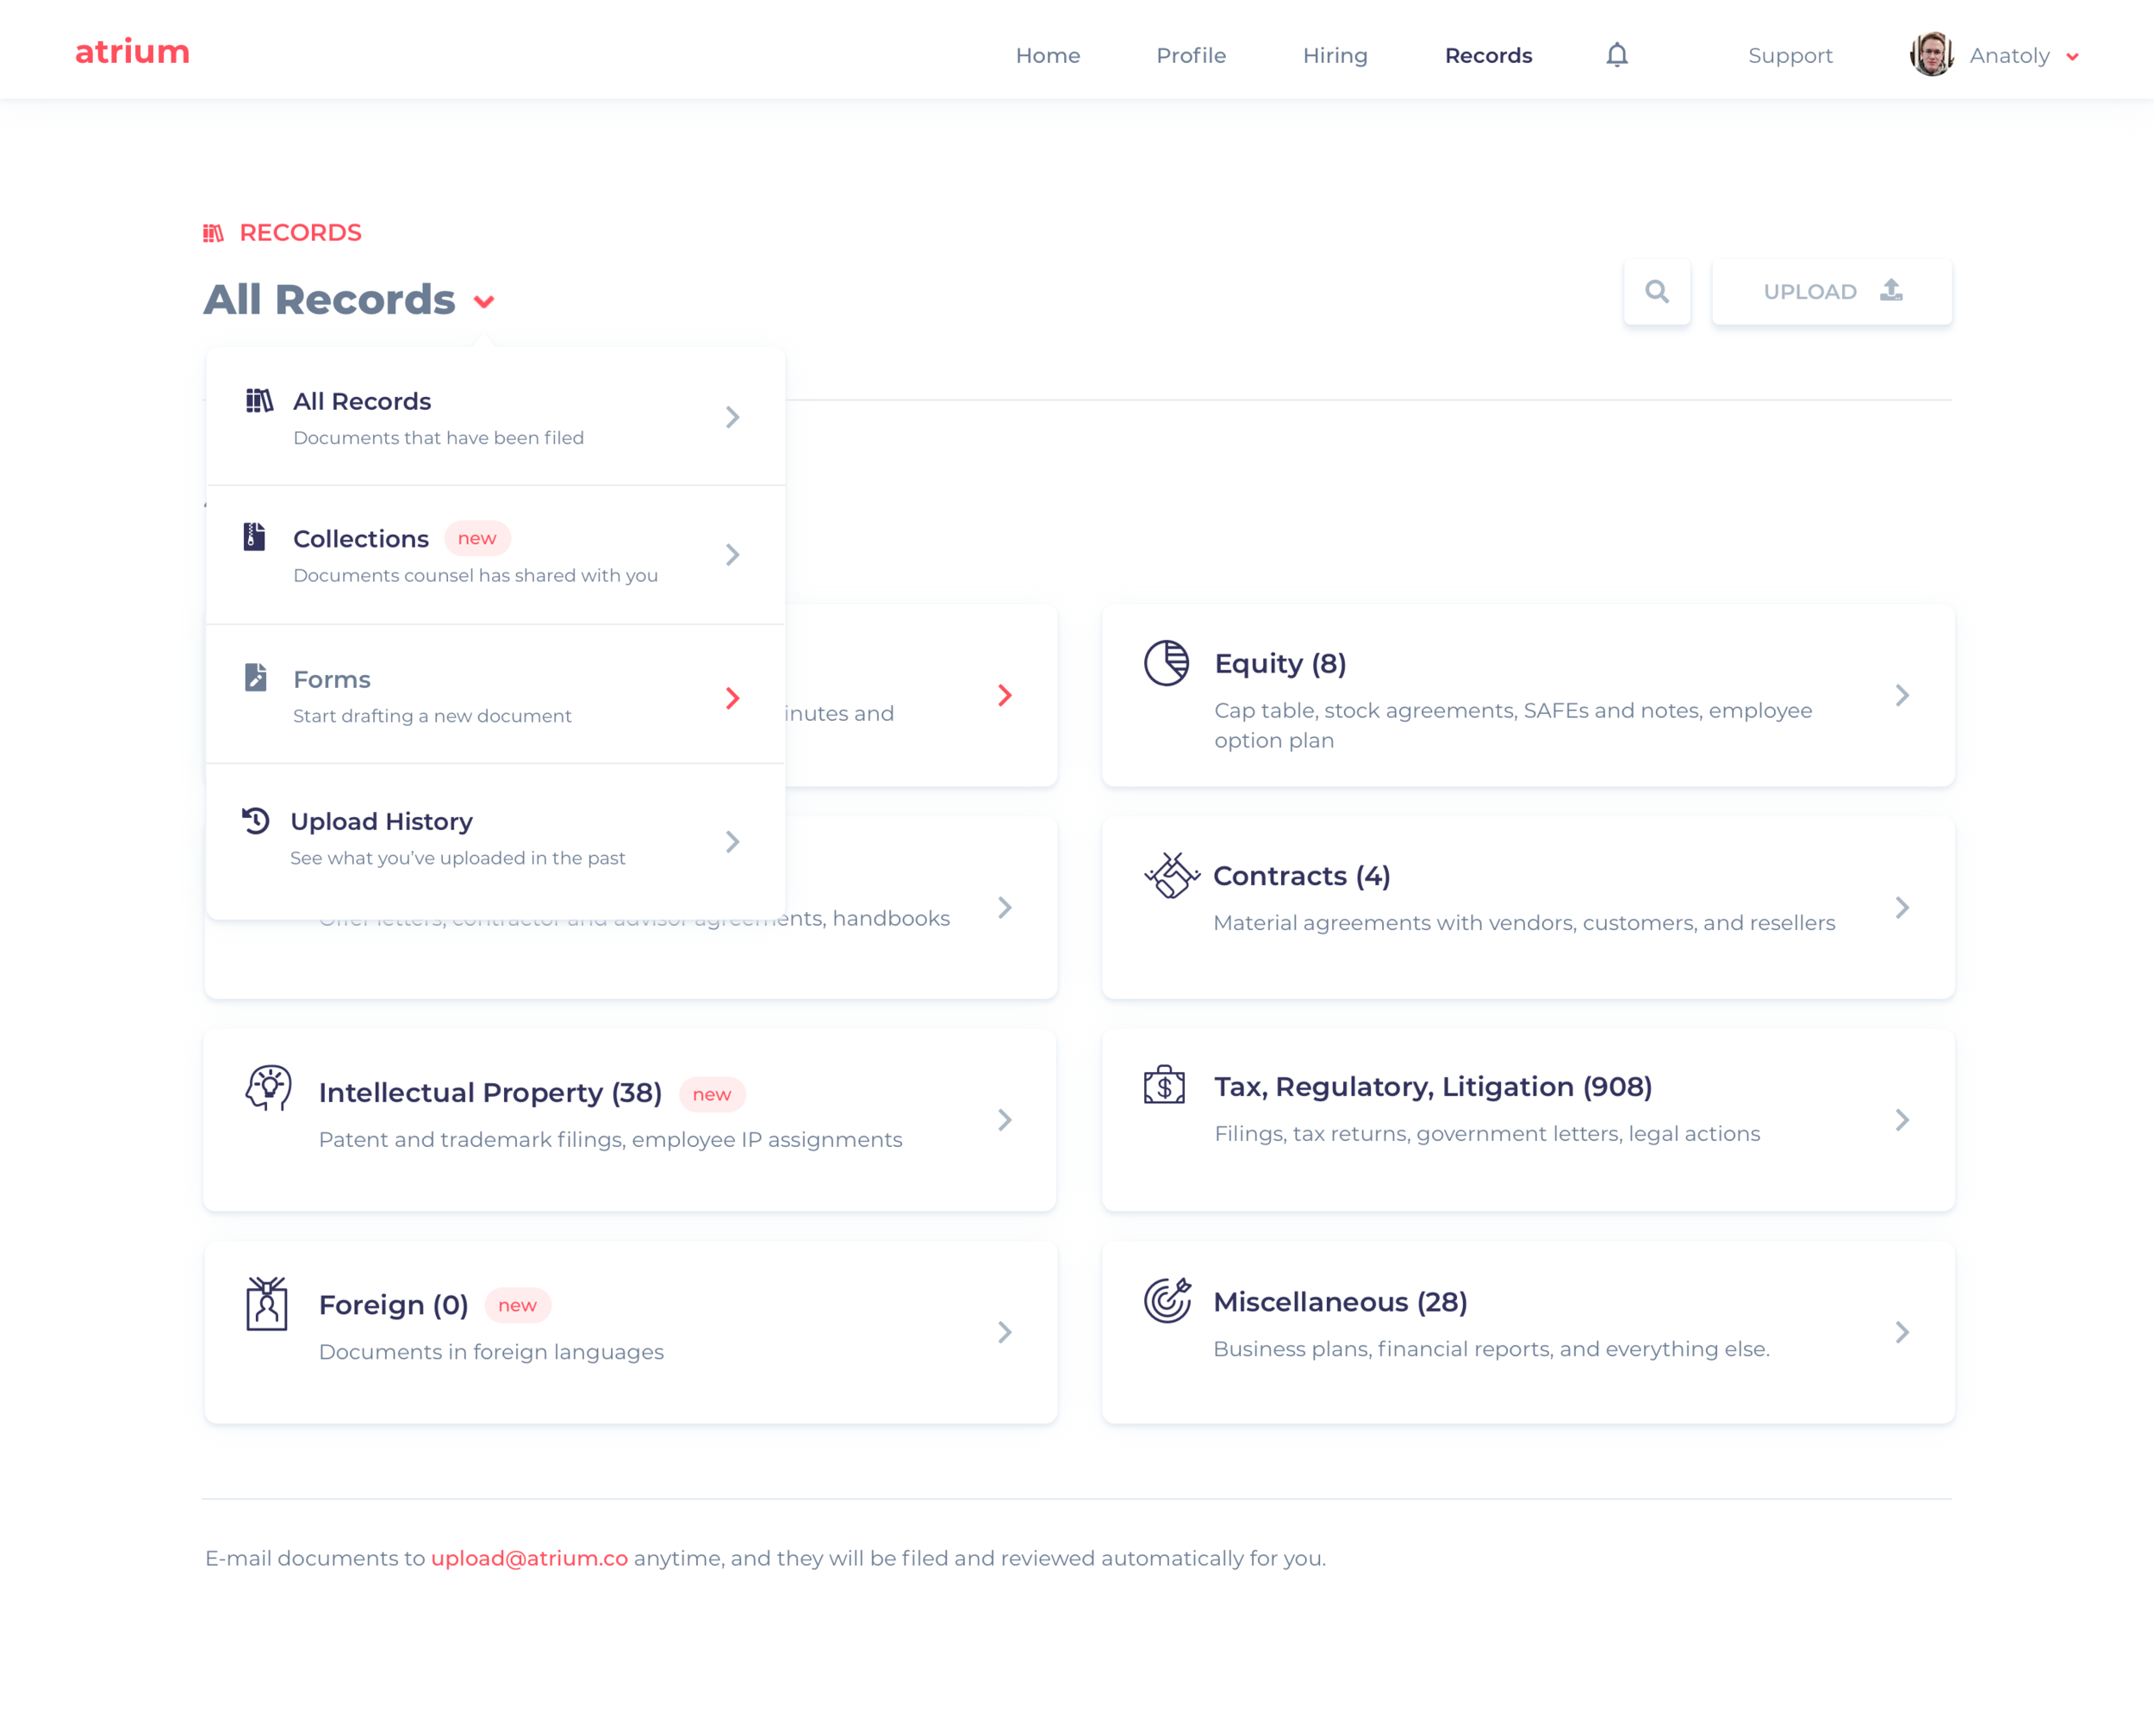Expand the Equity (8) card chevron
This screenshot has width=2154, height=1736.
1902,695
